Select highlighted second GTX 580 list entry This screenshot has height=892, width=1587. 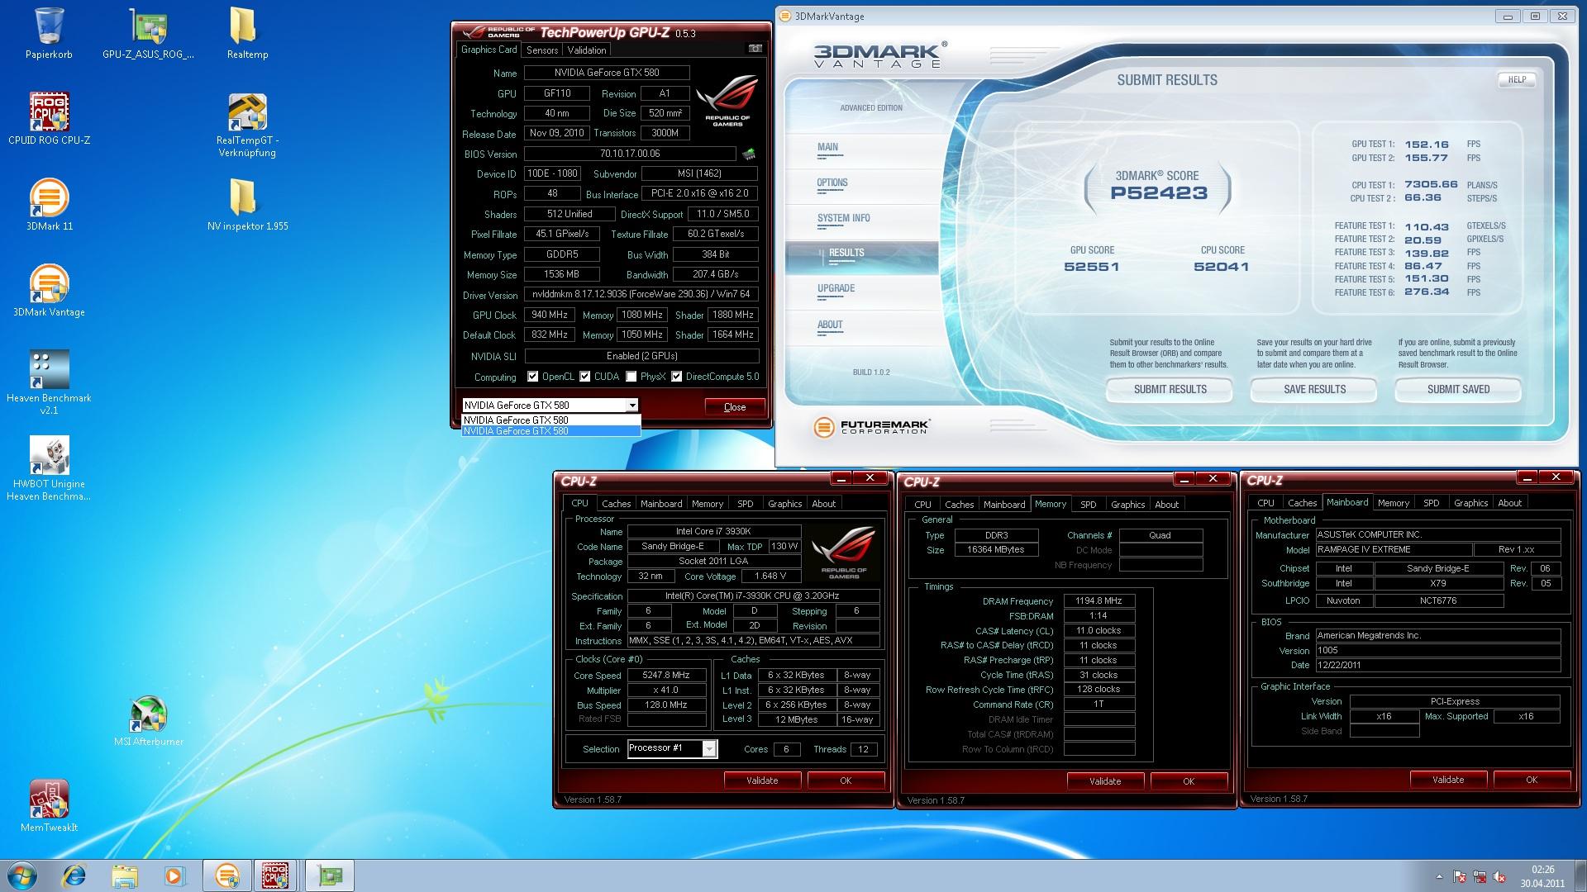coord(550,430)
